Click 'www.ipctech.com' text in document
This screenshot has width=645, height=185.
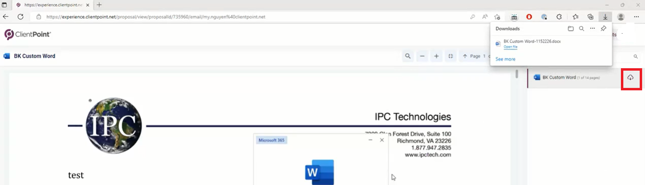pyautogui.click(x=428, y=155)
